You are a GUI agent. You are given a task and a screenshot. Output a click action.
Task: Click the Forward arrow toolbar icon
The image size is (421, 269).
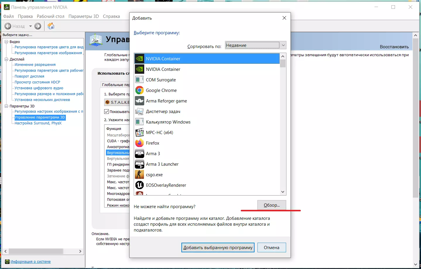[x=38, y=26]
